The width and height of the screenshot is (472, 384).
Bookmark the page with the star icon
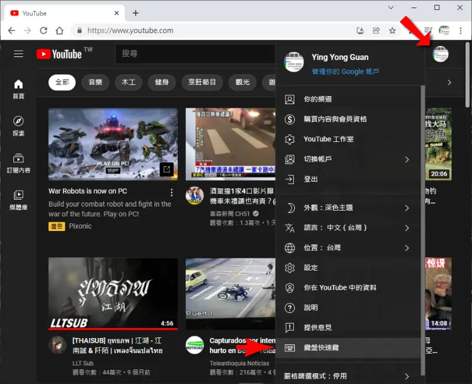pos(392,30)
